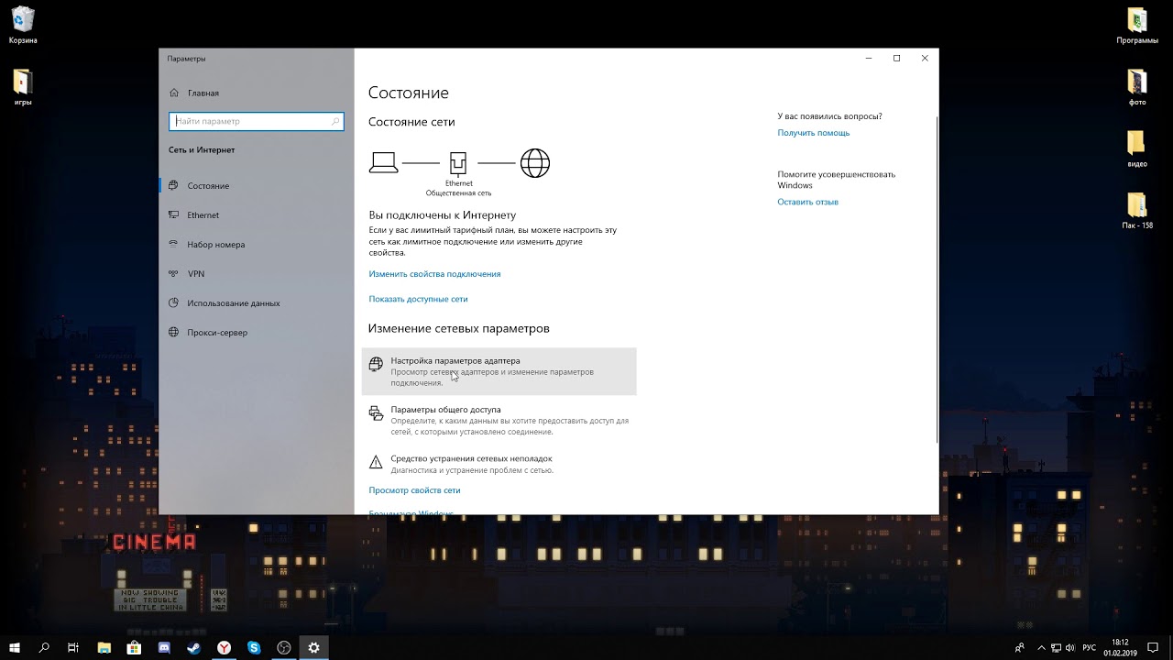Select the Пак - 158 desktop folder

click(1136, 211)
